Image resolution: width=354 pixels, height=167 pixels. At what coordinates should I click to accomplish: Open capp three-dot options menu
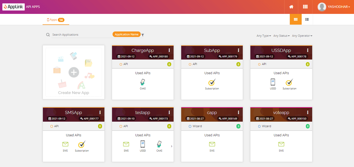(x=239, y=112)
